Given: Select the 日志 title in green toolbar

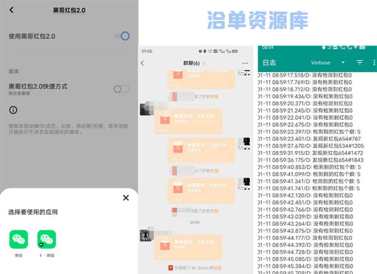Looking at the screenshot, I should [269, 63].
